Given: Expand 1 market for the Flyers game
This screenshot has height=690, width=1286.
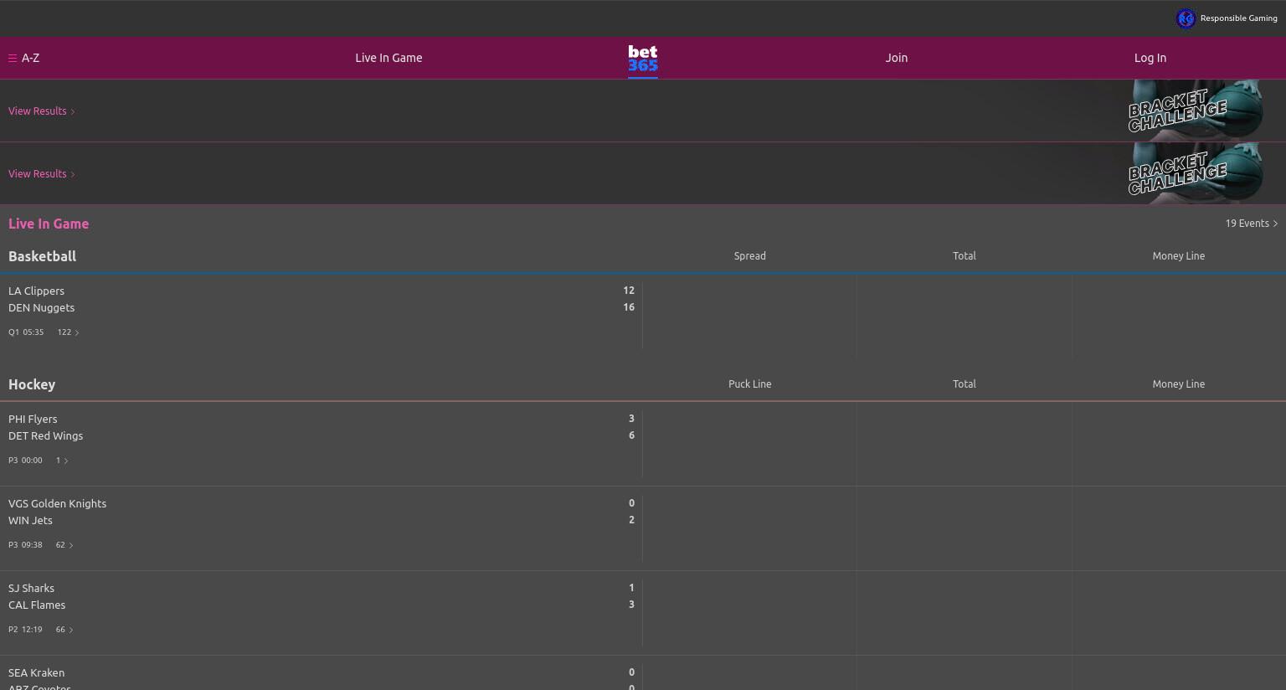Looking at the screenshot, I should pos(62,461).
